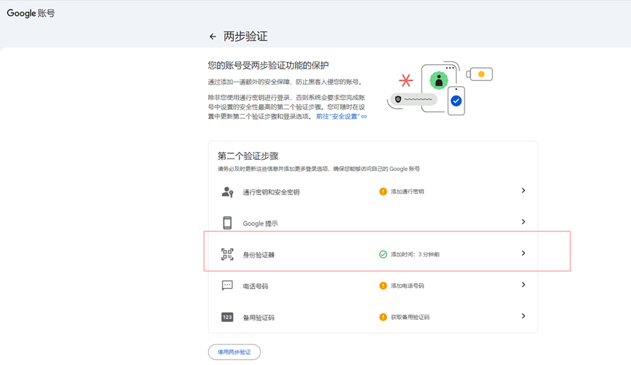
Task: Expand the Google 提示 row chevron
Action: (x=523, y=222)
